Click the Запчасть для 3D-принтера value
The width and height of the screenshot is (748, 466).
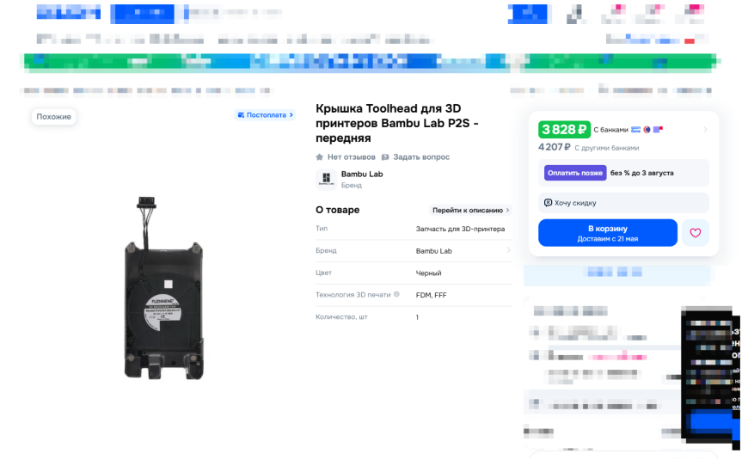pos(460,229)
